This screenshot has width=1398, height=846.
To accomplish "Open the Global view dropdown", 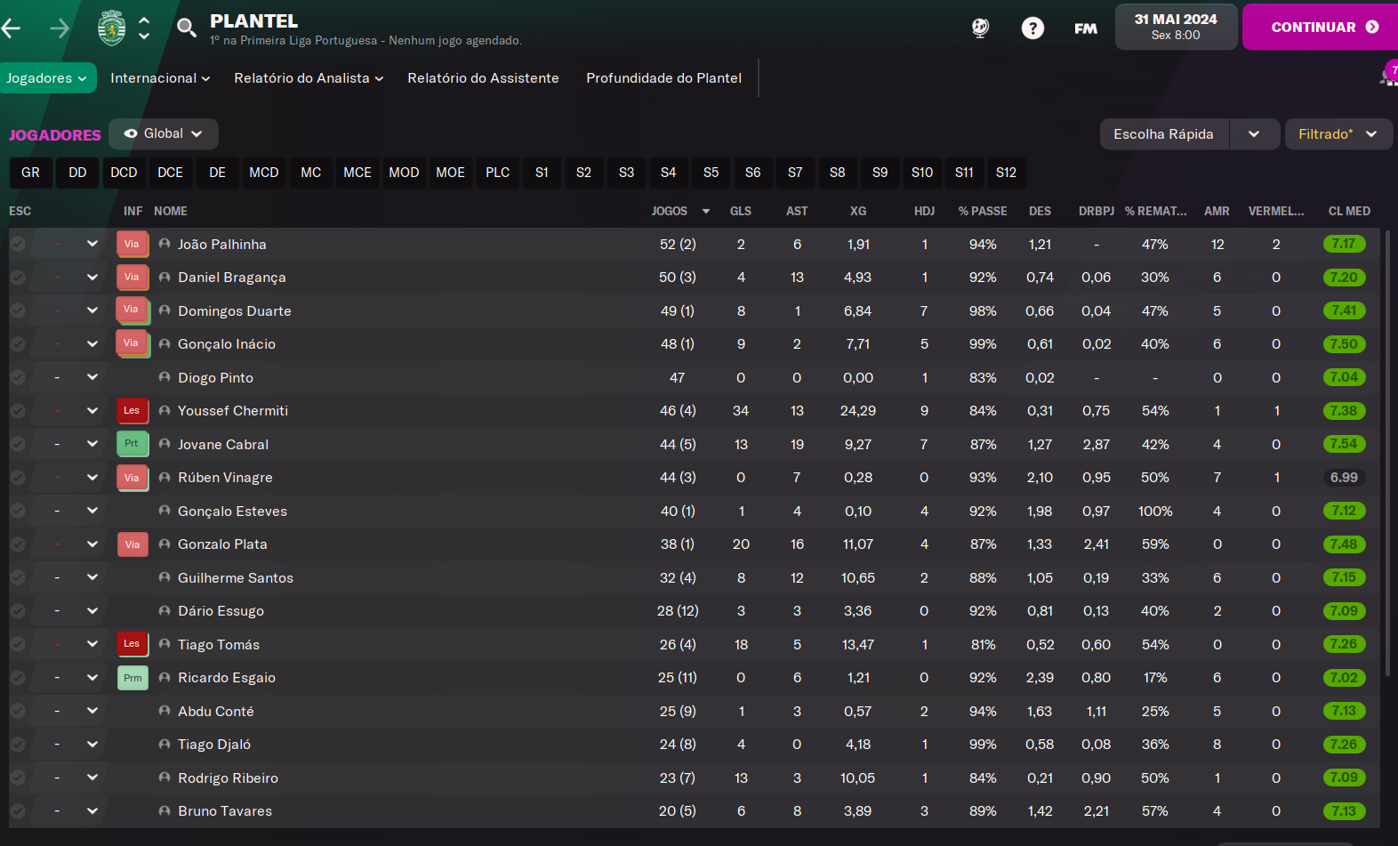I will [x=164, y=133].
